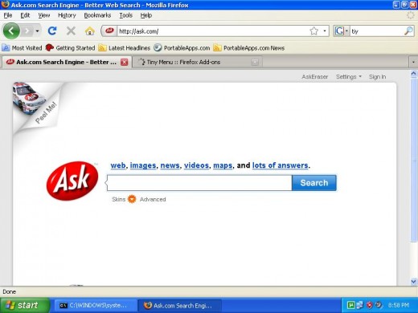Open the Most Visited bookmarks folder
The width and height of the screenshot is (418, 313).
(x=22, y=48)
